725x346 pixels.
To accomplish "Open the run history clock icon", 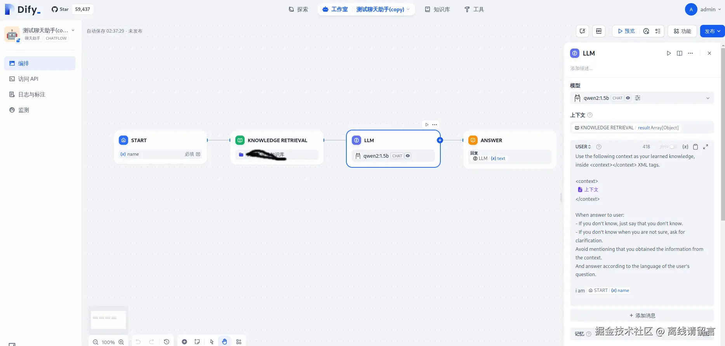I will tap(646, 31).
